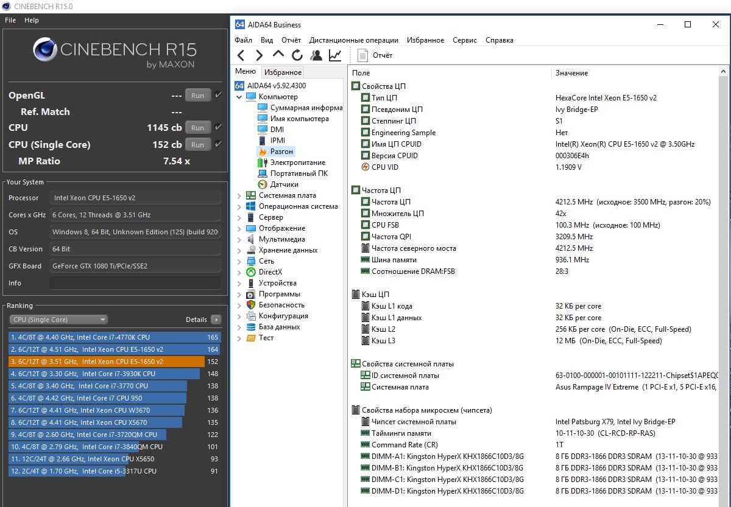Go up one level in AIDA64 toolbar

tap(278, 54)
